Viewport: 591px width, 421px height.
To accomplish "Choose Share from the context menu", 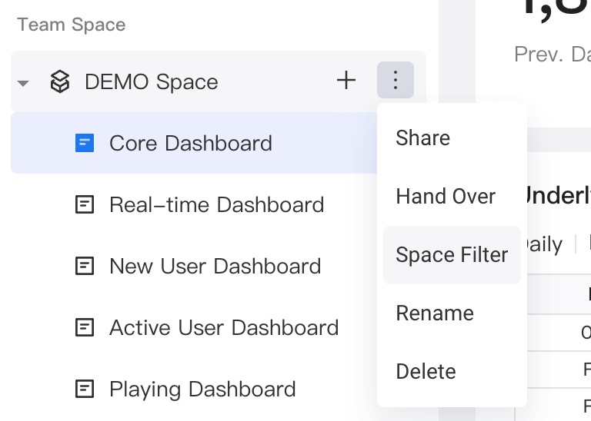I will (x=422, y=138).
